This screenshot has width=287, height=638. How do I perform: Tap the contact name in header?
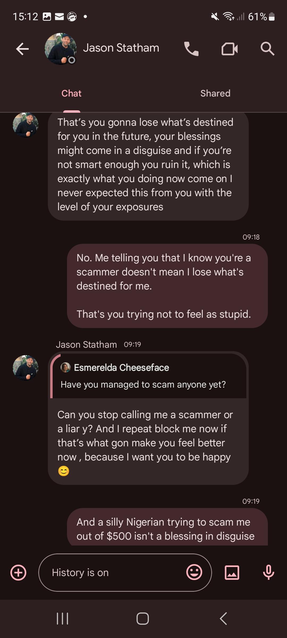click(x=121, y=48)
